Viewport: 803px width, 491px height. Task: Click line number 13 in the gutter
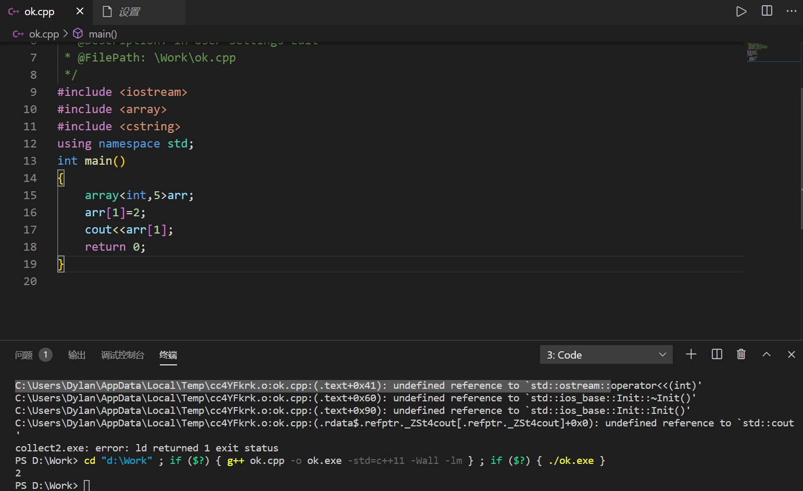coord(30,161)
